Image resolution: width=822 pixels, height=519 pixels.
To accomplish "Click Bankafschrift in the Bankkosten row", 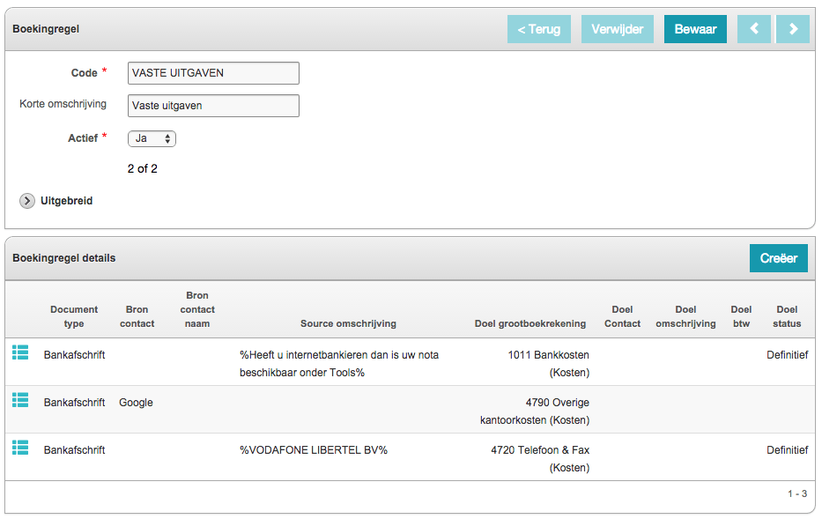I will click(x=74, y=355).
